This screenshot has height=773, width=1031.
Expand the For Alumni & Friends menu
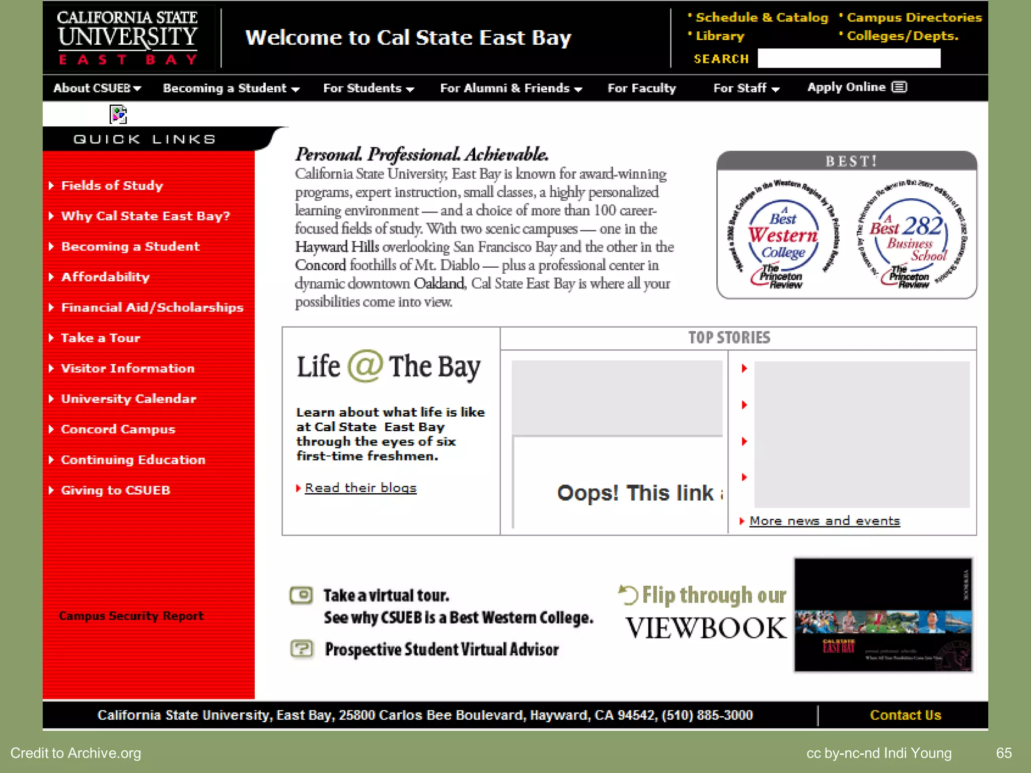pos(511,88)
